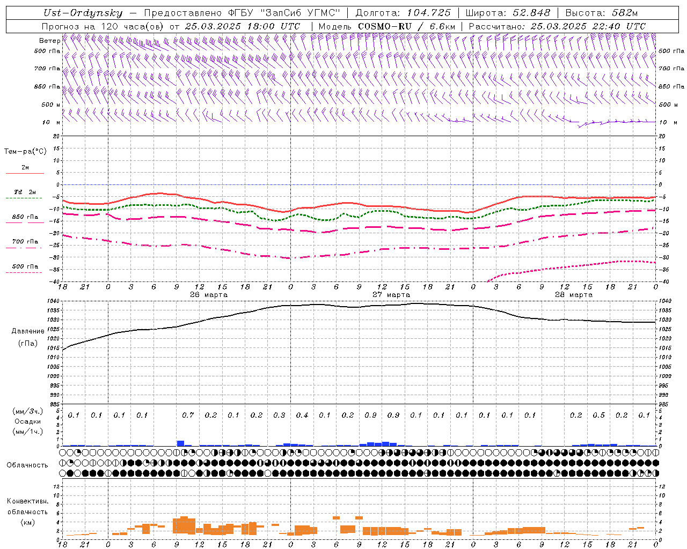Click the (гПа) unit under Давление

[28, 344]
